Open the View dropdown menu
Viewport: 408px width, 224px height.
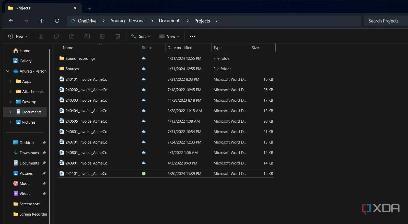[x=169, y=36]
